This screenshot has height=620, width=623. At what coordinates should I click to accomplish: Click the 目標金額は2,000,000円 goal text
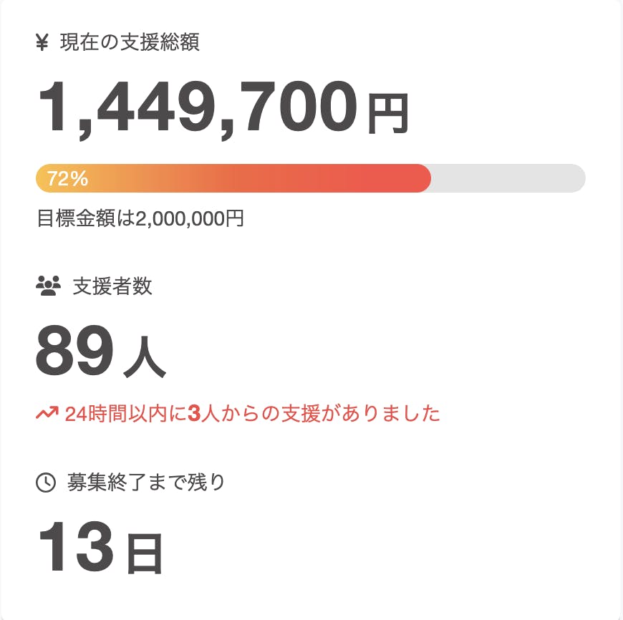pyautogui.click(x=140, y=218)
